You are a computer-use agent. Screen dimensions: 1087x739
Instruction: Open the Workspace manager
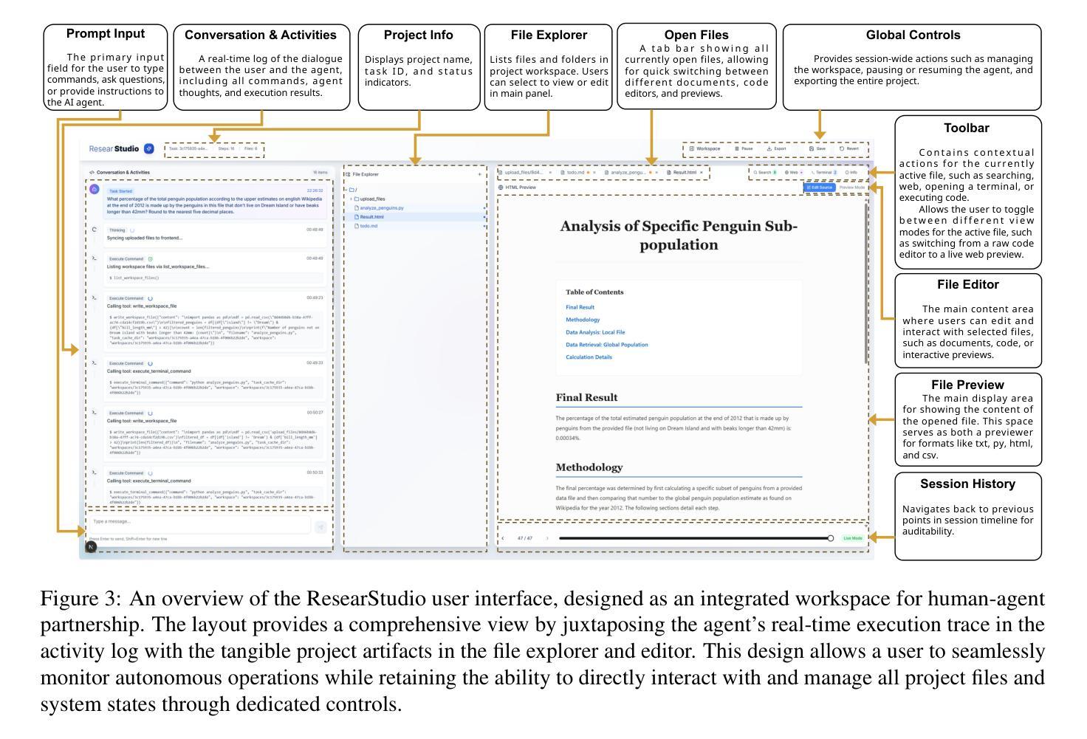point(704,148)
